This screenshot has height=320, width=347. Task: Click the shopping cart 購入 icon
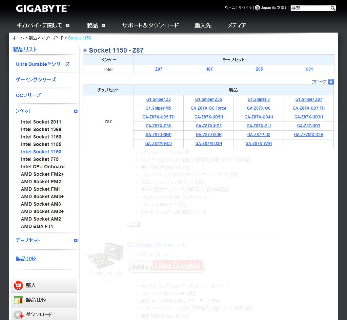tap(18, 285)
